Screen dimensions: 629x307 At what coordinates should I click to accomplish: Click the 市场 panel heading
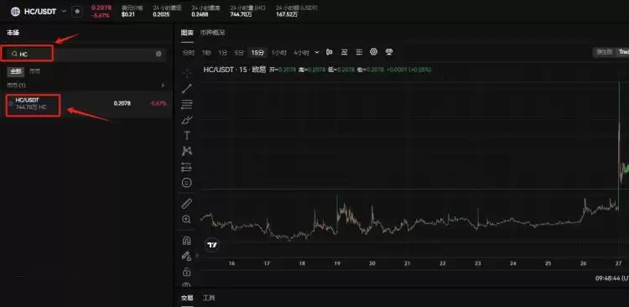[x=13, y=33]
